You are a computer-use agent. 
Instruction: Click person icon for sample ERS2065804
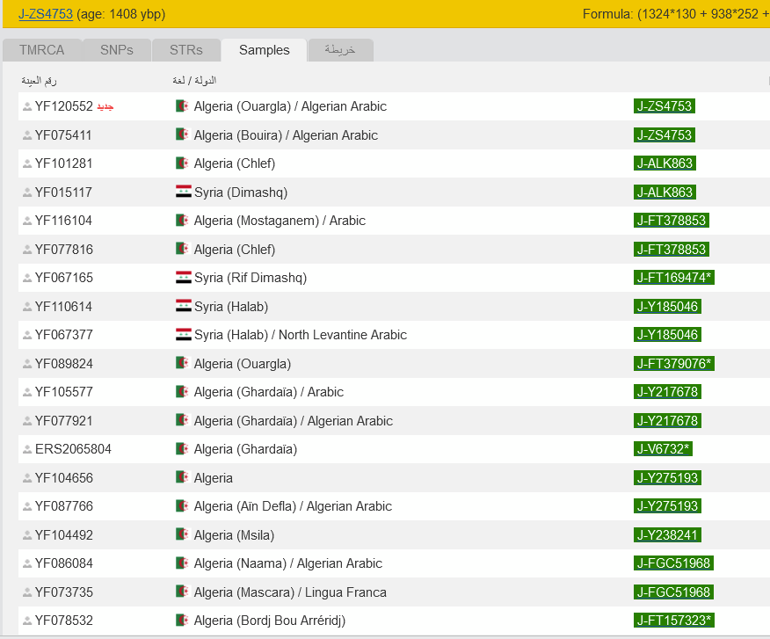(x=27, y=449)
